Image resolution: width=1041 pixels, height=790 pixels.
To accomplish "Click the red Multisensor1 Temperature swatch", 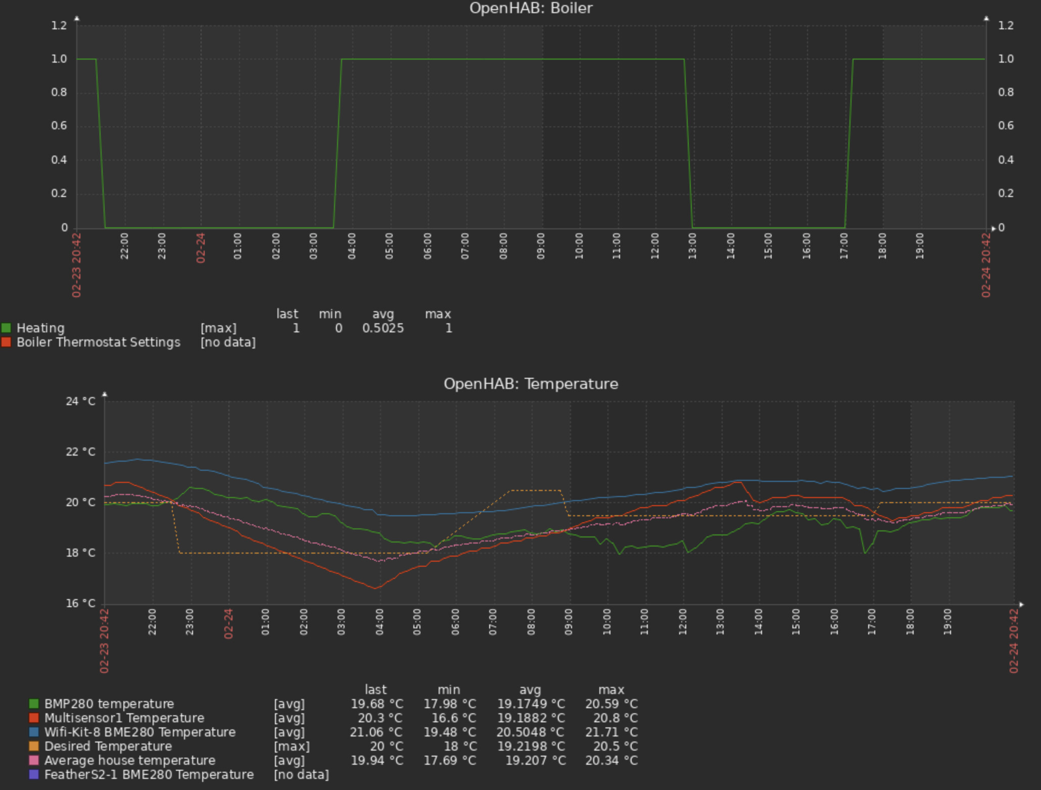I will pos(34,718).
